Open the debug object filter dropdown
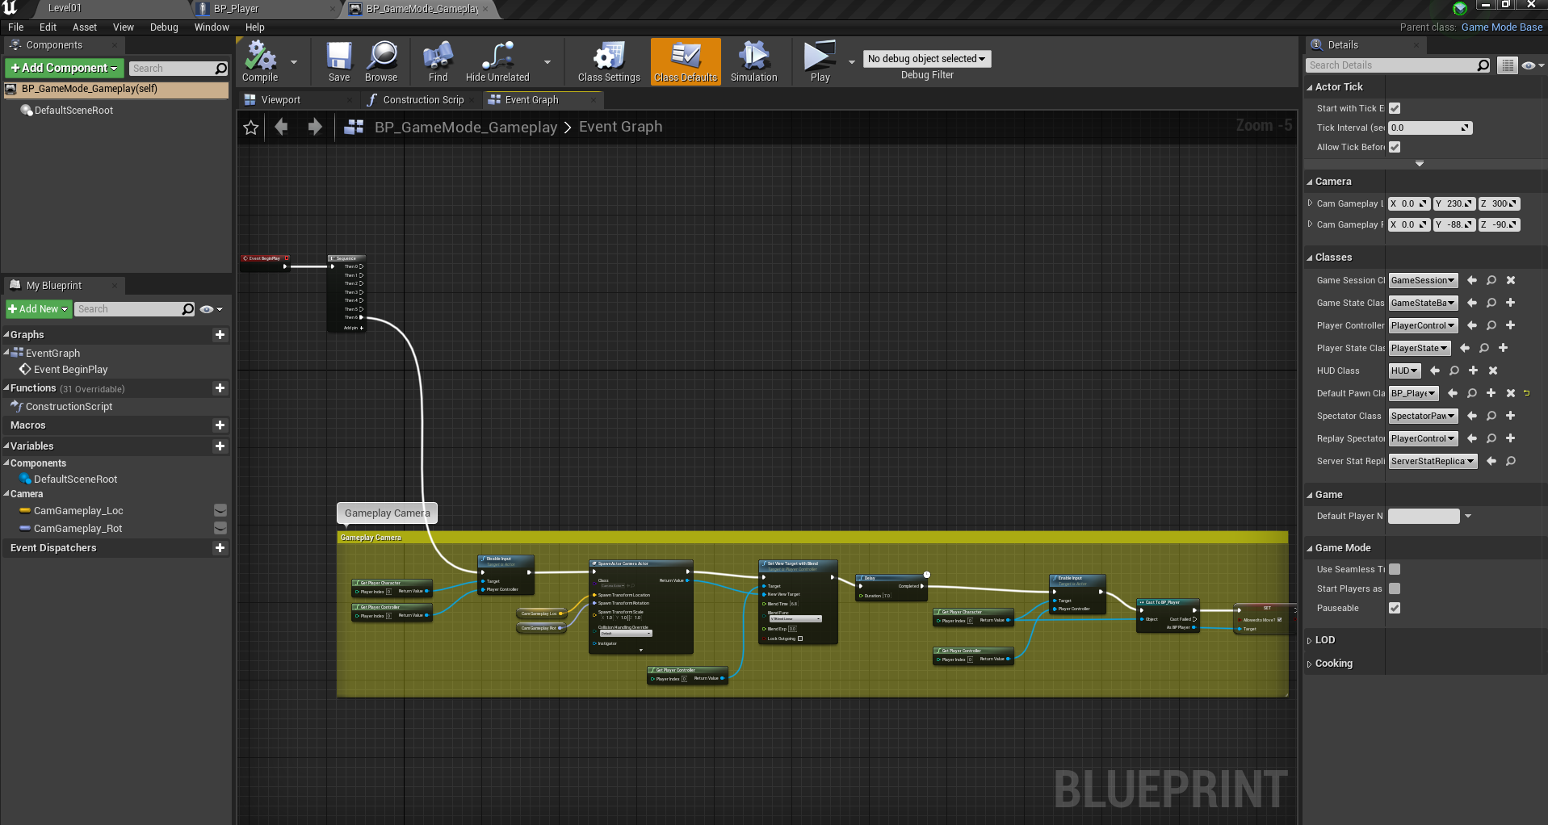This screenshot has height=825, width=1548. point(926,59)
